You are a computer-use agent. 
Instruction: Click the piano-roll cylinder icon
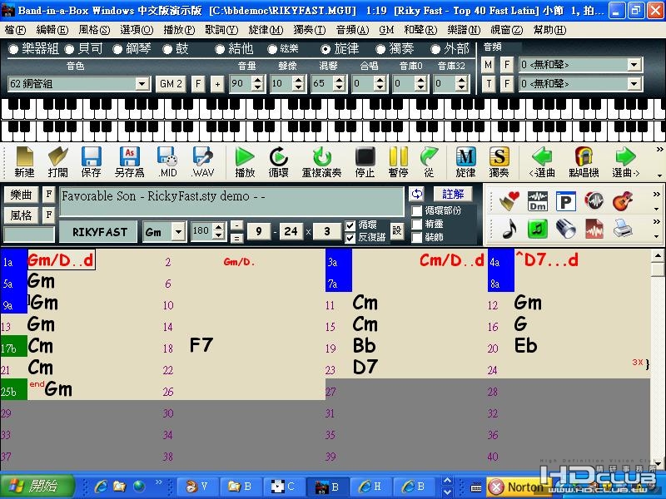click(x=566, y=229)
